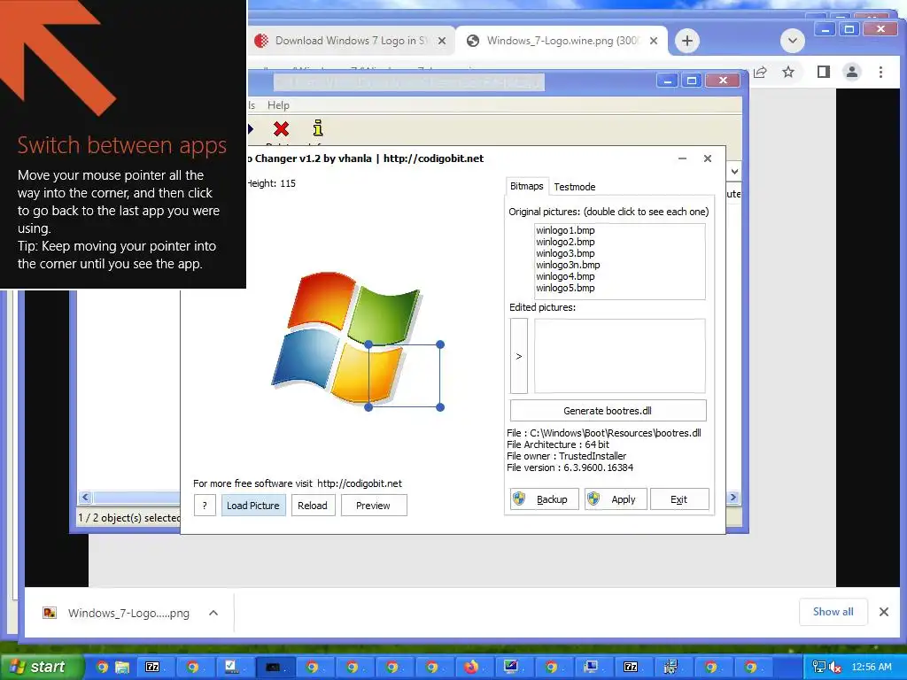
Task: Open the dropdown arrow in 7-Zip address bar
Action: 734,171
